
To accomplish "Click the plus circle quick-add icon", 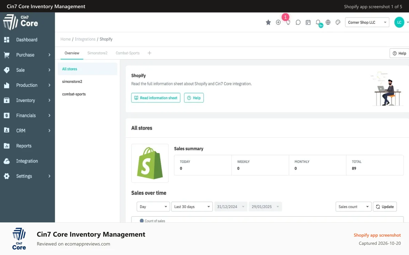I will [278, 22].
